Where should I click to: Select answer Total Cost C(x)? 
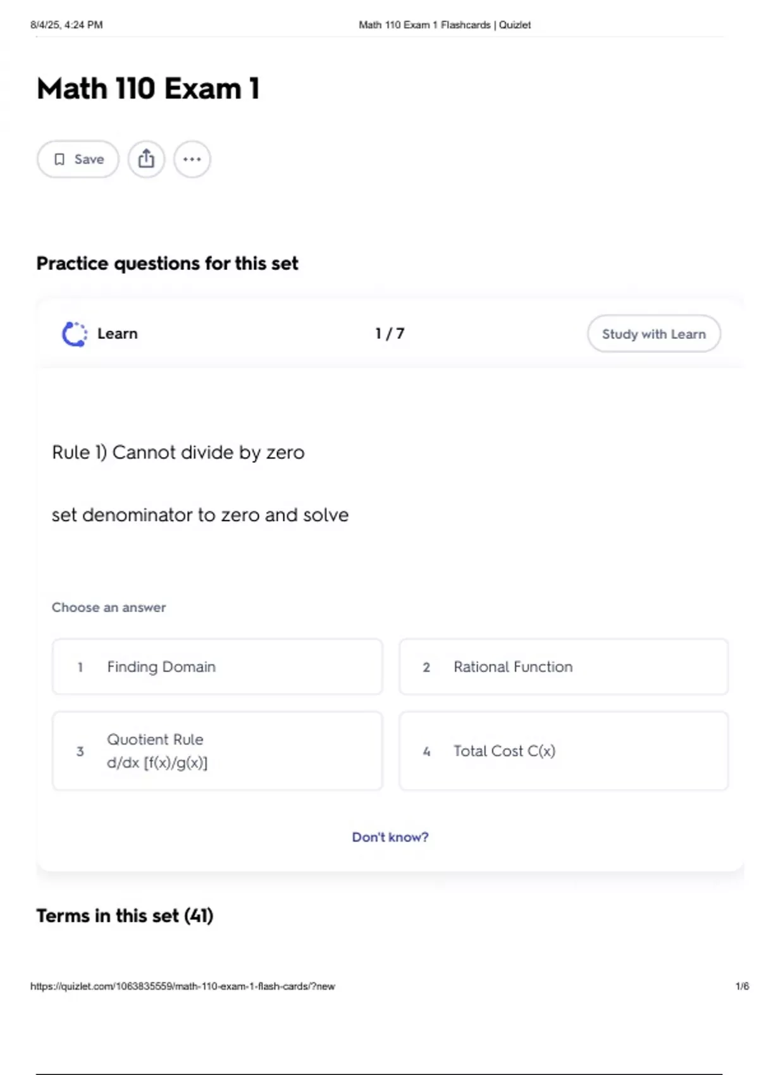(x=563, y=751)
